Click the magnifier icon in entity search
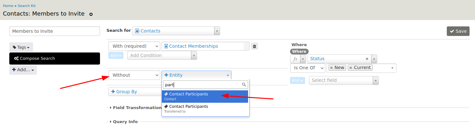The width and height of the screenshot is (475, 125). point(244,85)
